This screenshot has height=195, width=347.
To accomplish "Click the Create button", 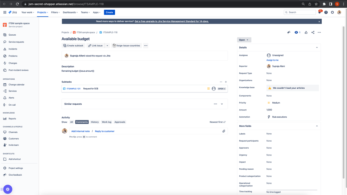I will pos(109,12).
